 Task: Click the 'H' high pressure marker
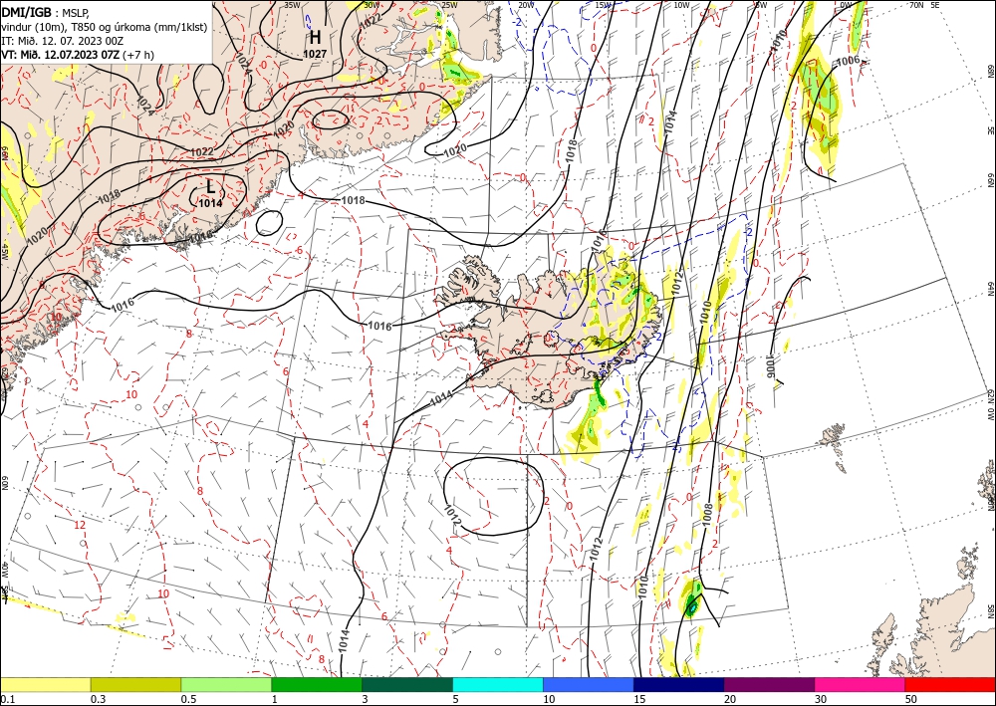coord(315,38)
